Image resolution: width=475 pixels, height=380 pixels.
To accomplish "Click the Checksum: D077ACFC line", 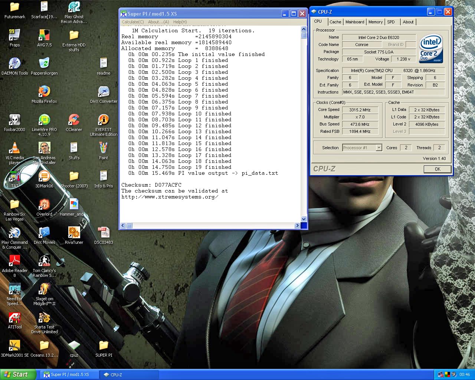I will pyautogui.click(x=151, y=185).
